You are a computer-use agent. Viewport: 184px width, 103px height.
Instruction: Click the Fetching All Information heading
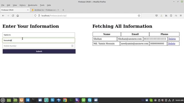point(122,26)
